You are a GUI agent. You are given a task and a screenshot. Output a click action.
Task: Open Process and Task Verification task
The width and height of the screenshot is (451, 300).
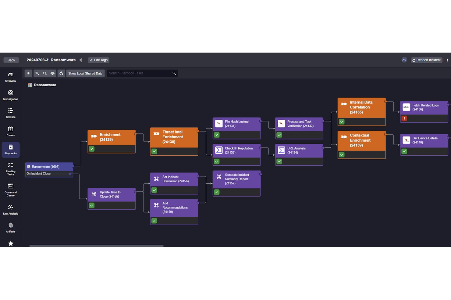(x=299, y=128)
